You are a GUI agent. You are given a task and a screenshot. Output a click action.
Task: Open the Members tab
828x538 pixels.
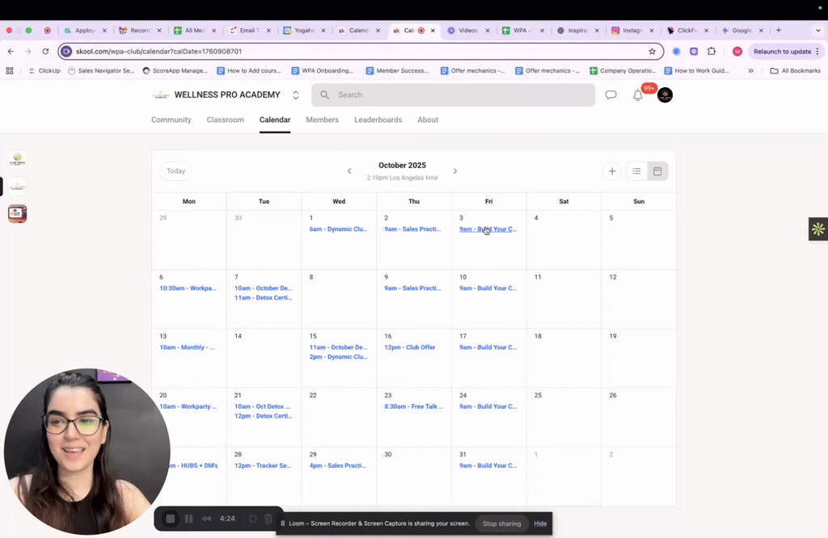(322, 120)
